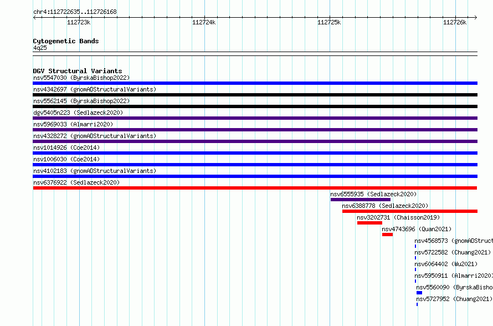The height and width of the screenshot is (326, 493).
Task: Click the black bar under nsv4342697
Action: point(255,95)
